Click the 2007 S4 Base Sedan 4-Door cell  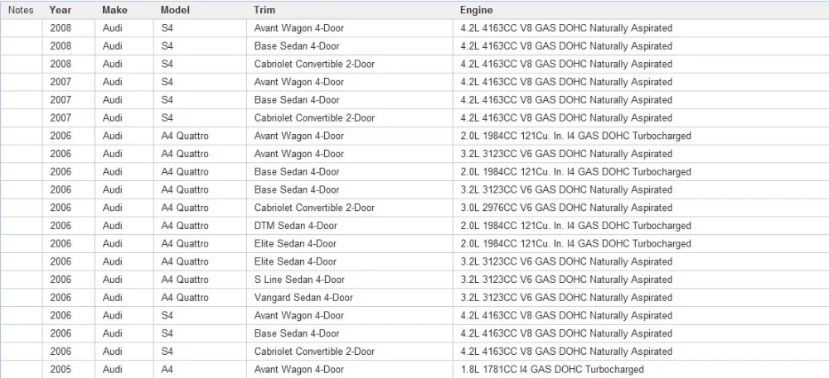click(x=350, y=100)
